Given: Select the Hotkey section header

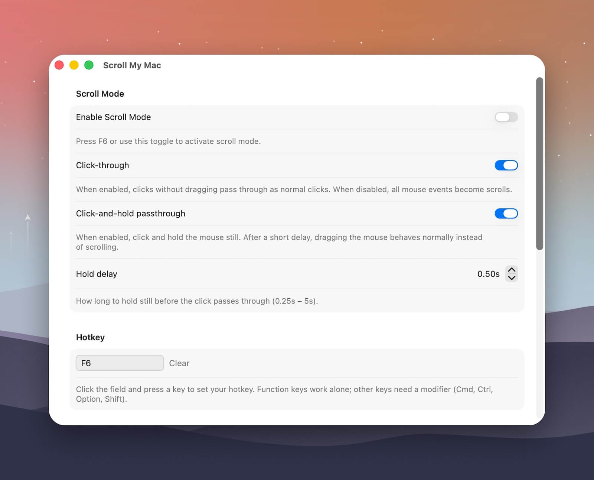Looking at the screenshot, I should 90,337.
